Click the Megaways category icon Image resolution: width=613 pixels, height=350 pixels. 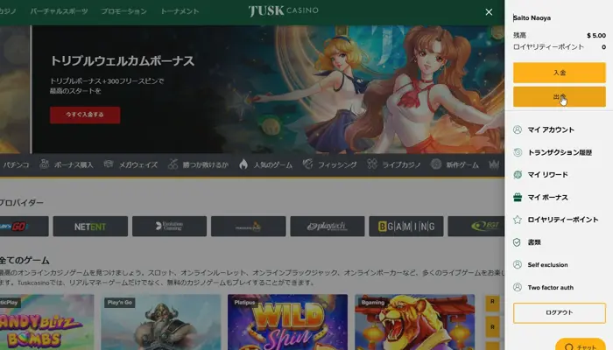tap(109, 164)
